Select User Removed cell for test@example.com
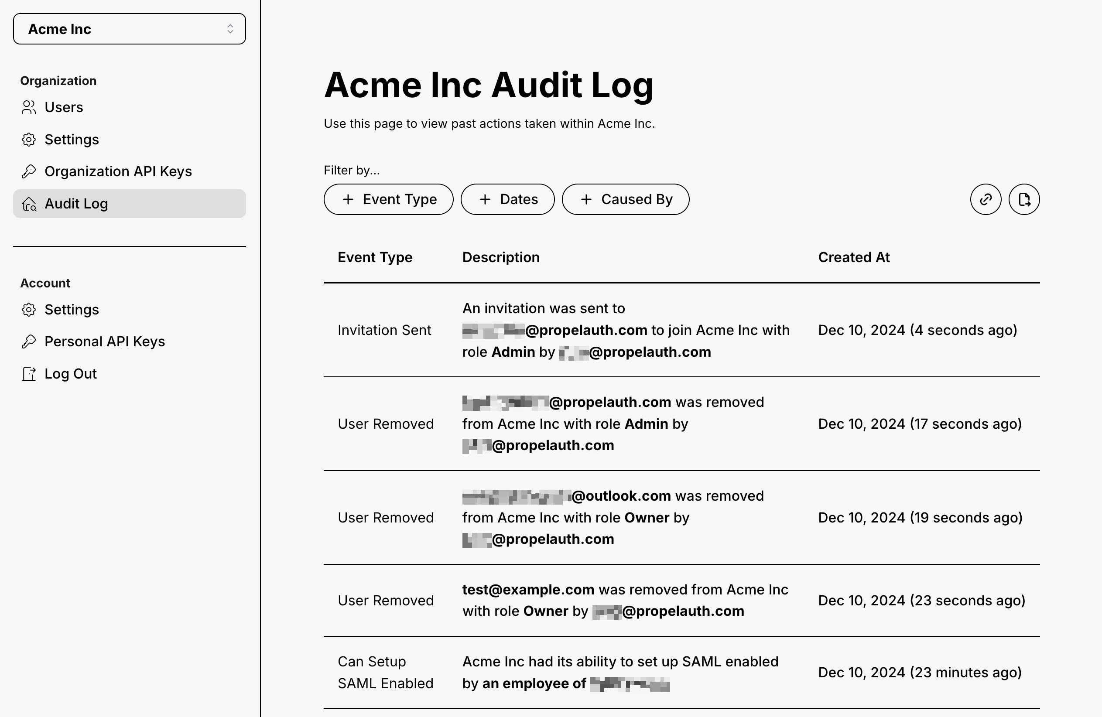The image size is (1102, 717). 386,601
